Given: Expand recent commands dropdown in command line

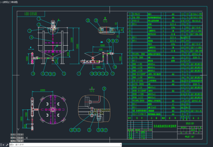Looking at the screenshot, I should pyautogui.click(x=12, y=145).
